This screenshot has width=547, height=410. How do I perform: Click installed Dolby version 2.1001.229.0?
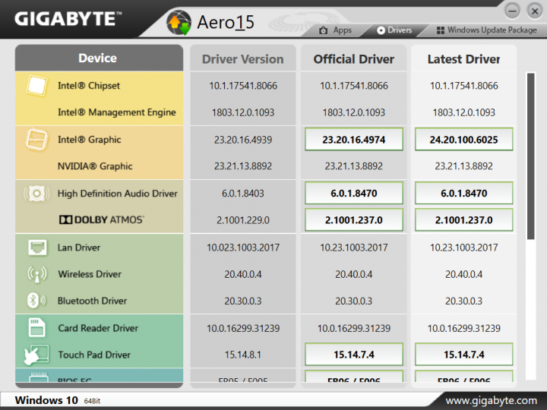click(243, 220)
